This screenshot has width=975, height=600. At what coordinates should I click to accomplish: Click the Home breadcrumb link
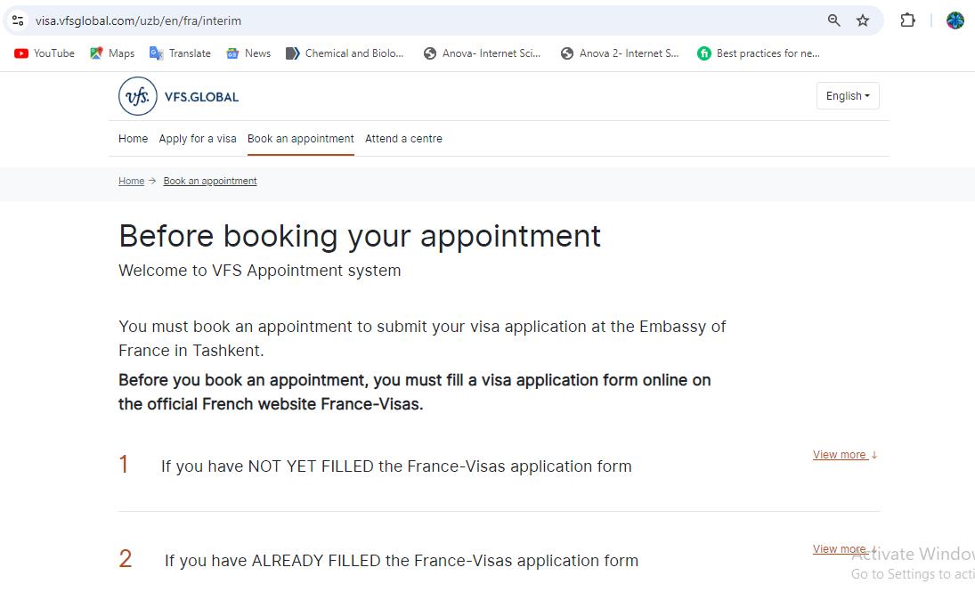pyautogui.click(x=130, y=181)
